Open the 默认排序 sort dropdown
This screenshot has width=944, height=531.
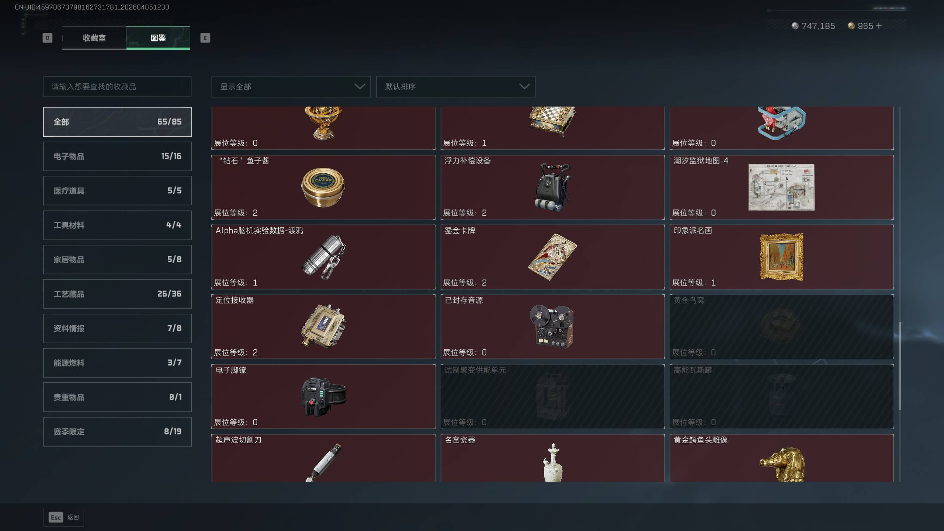(x=455, y=87)
